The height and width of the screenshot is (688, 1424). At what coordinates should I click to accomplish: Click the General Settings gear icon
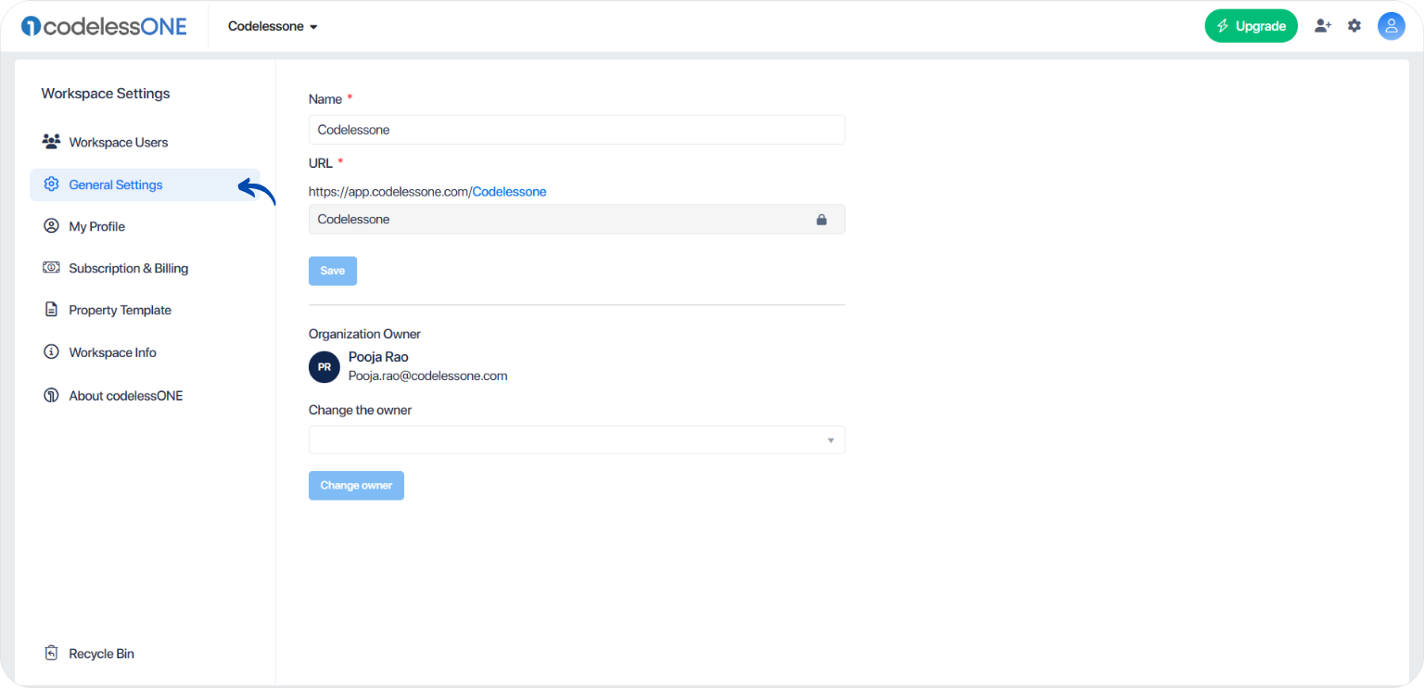tap(51, 185)
